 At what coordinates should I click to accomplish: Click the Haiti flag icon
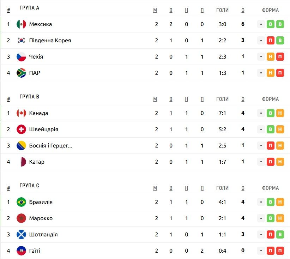(21, 251)
